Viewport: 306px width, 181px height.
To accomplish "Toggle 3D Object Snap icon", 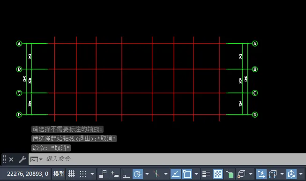I will (x=241, y=174).
